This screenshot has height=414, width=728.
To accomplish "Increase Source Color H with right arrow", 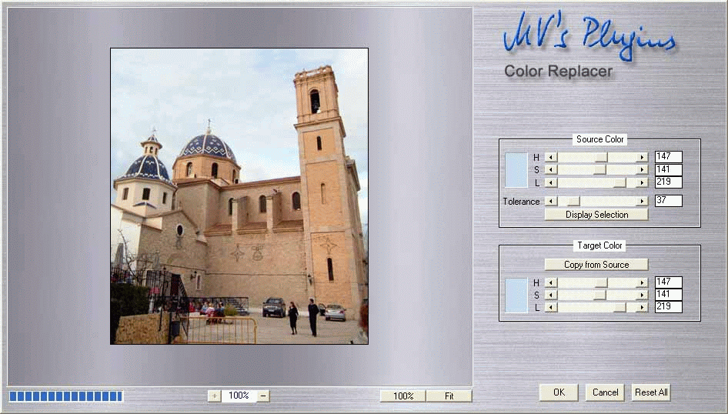I will click(642, 157).
